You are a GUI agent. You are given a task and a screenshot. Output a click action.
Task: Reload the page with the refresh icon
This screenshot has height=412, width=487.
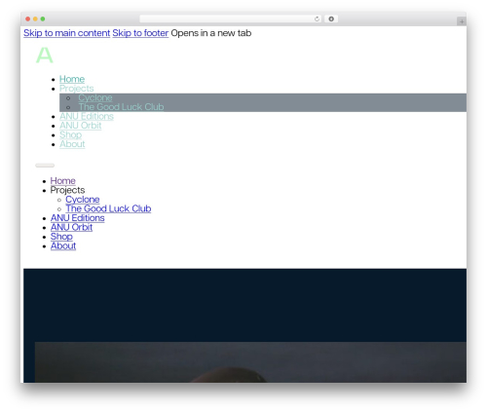click(317, 19)
